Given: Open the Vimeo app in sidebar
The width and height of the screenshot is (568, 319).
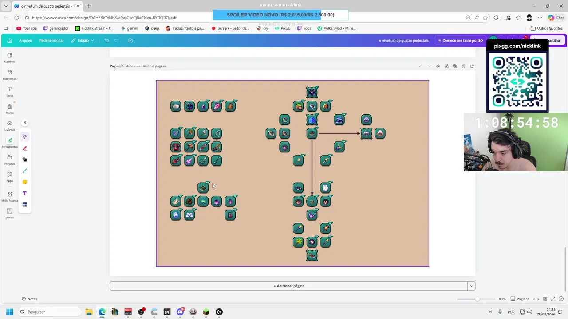Looking at the screenshot, I should (9, 214).
